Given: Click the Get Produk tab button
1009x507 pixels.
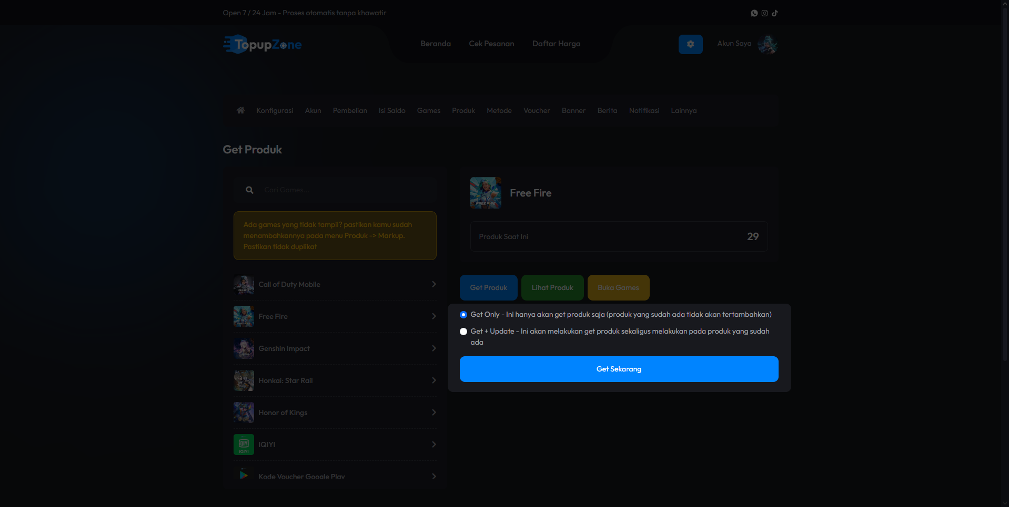Looking at the screenshot, I should coord(489,288).
